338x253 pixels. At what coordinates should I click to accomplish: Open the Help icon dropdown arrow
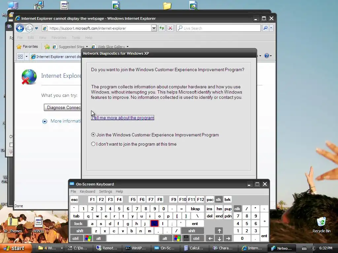coord(271,56)
